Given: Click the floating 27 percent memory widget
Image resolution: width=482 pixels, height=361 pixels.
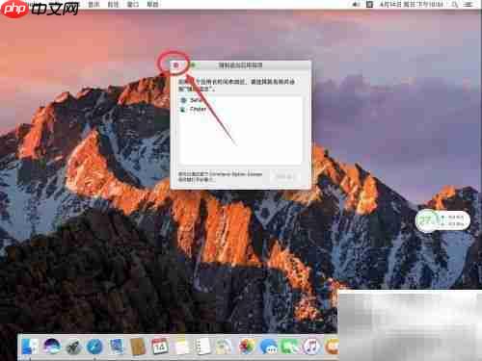Looking at the screenshot, I should click(442, 220).
